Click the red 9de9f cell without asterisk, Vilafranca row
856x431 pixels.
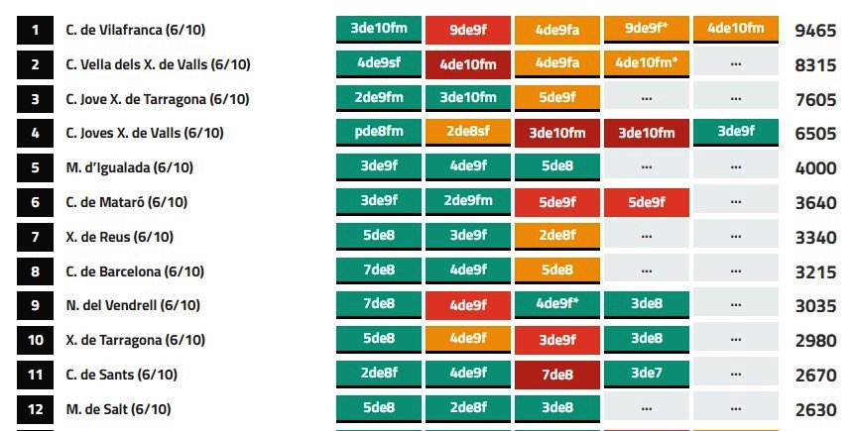click(467, 31)
